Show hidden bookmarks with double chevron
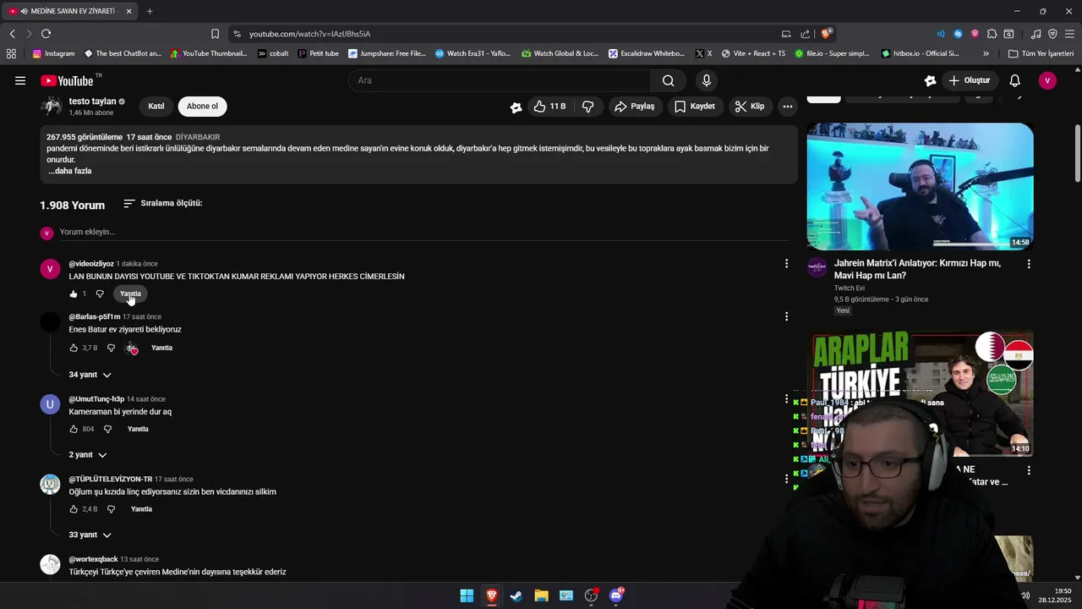Image resolution: width=1082 pixels, height=609 pixels. [x=986, y=53]
